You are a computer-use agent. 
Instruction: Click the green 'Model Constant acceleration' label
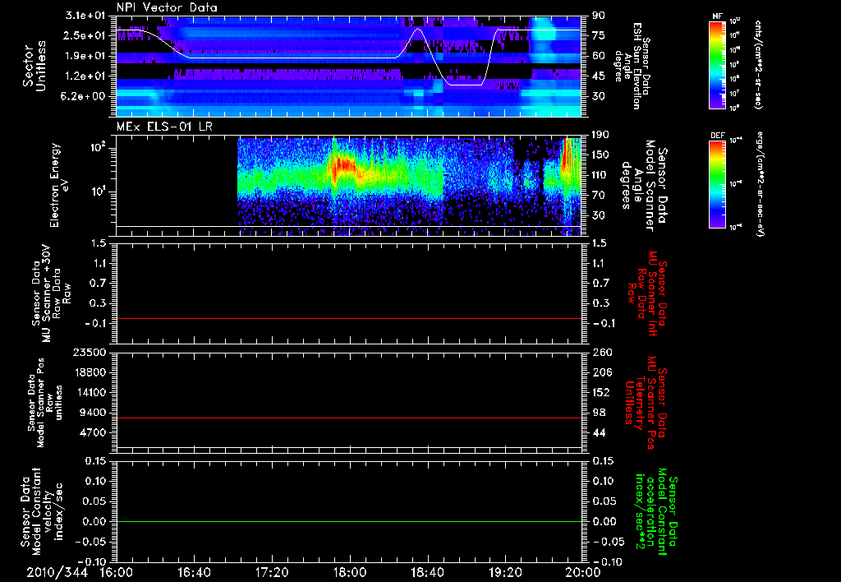coord(656,511)
